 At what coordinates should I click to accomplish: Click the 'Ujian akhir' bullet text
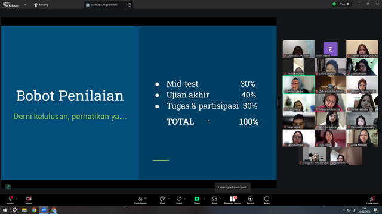coord(187,95)
